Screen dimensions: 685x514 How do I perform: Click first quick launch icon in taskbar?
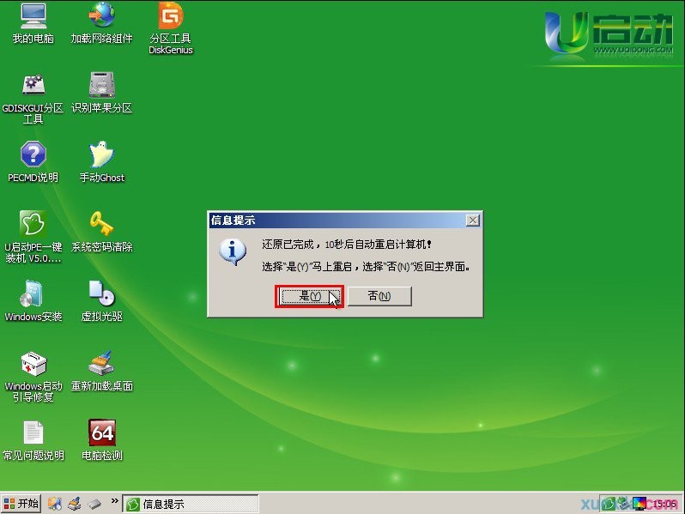click(55, 504)
